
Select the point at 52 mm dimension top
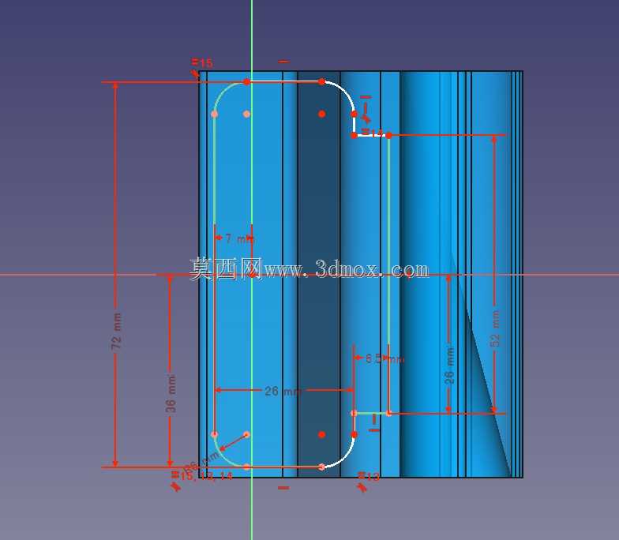pyautogui.click(x=388, y=136)
